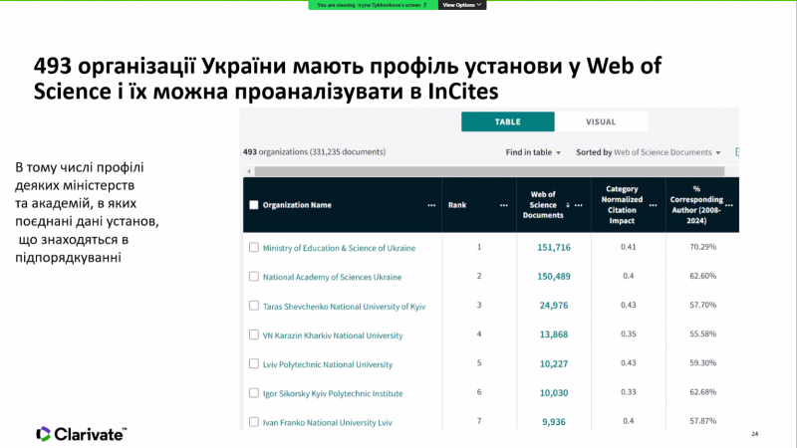Open National Academy of Sciences Ukraine link
This screenshot has width=797, height=448.
[x=332, y=277]
